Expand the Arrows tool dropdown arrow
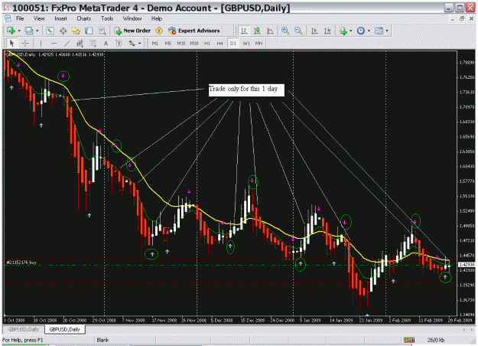 coord(140,44)
